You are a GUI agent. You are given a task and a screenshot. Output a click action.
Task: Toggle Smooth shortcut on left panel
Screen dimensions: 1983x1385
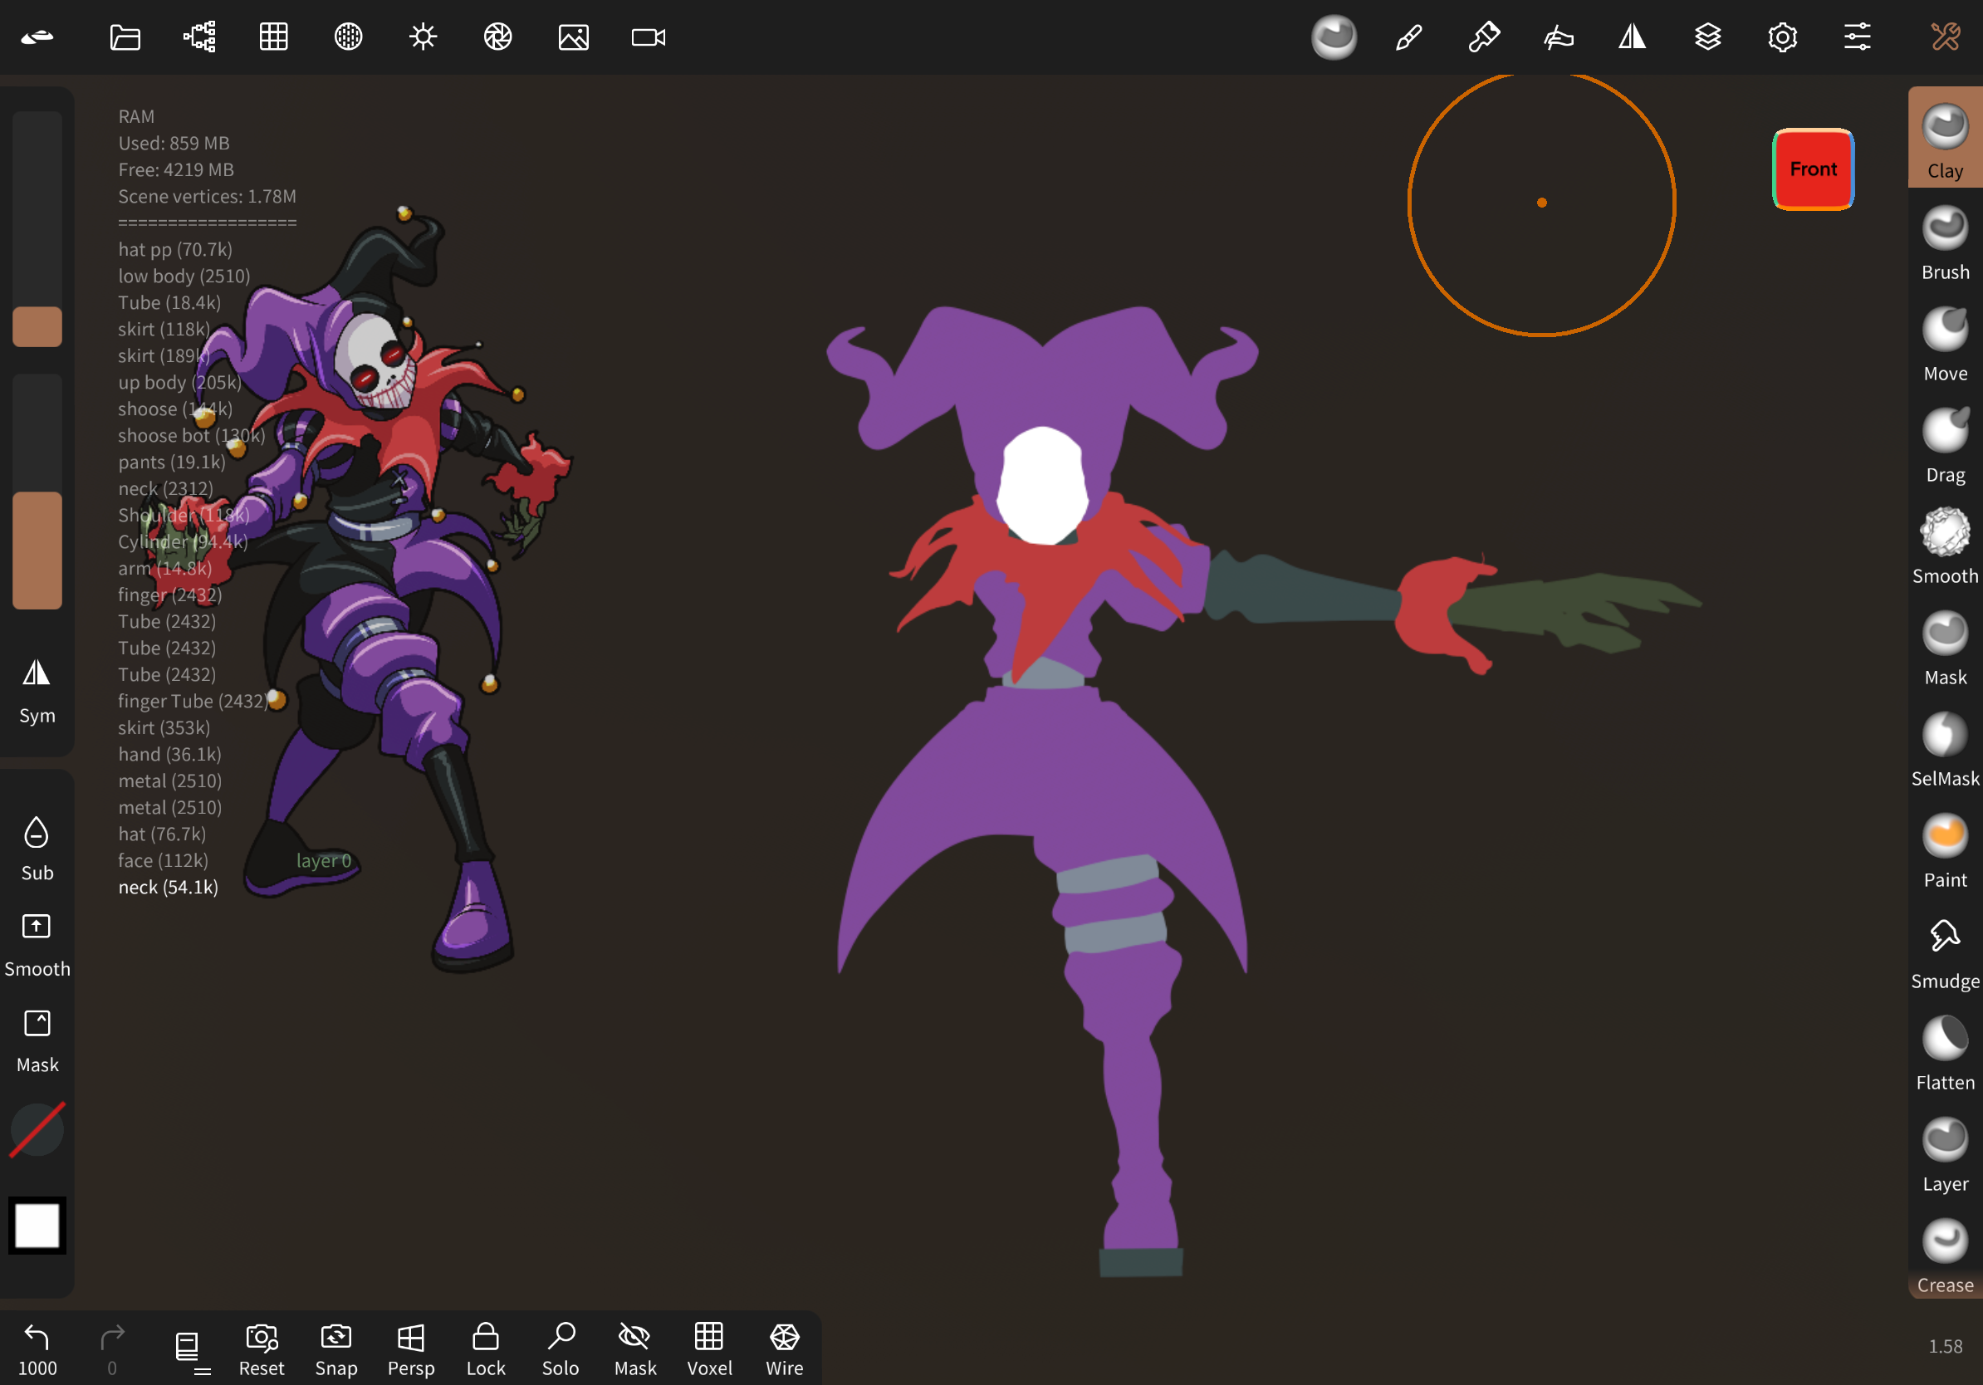point(37,945)
